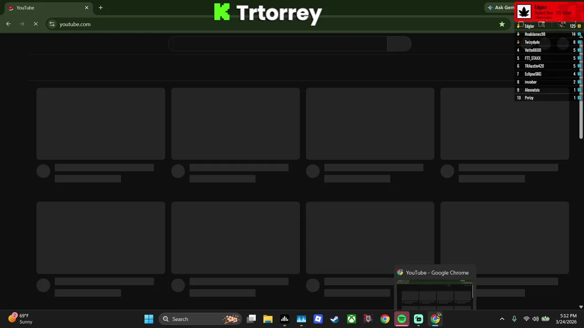Image resolution: width=584 pixels, height=328 pixels.
Task: Stop loading the YouTube page
Action: pyautogui.click(x=36, y=24)
